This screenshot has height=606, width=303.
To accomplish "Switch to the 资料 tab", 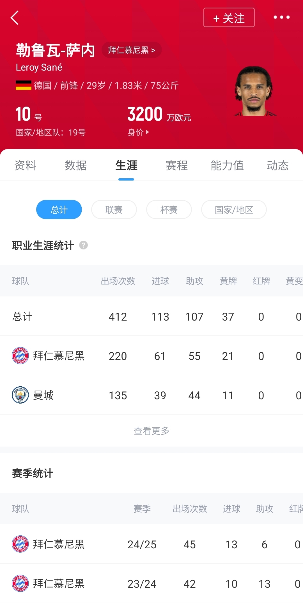I will click(25, 165).
